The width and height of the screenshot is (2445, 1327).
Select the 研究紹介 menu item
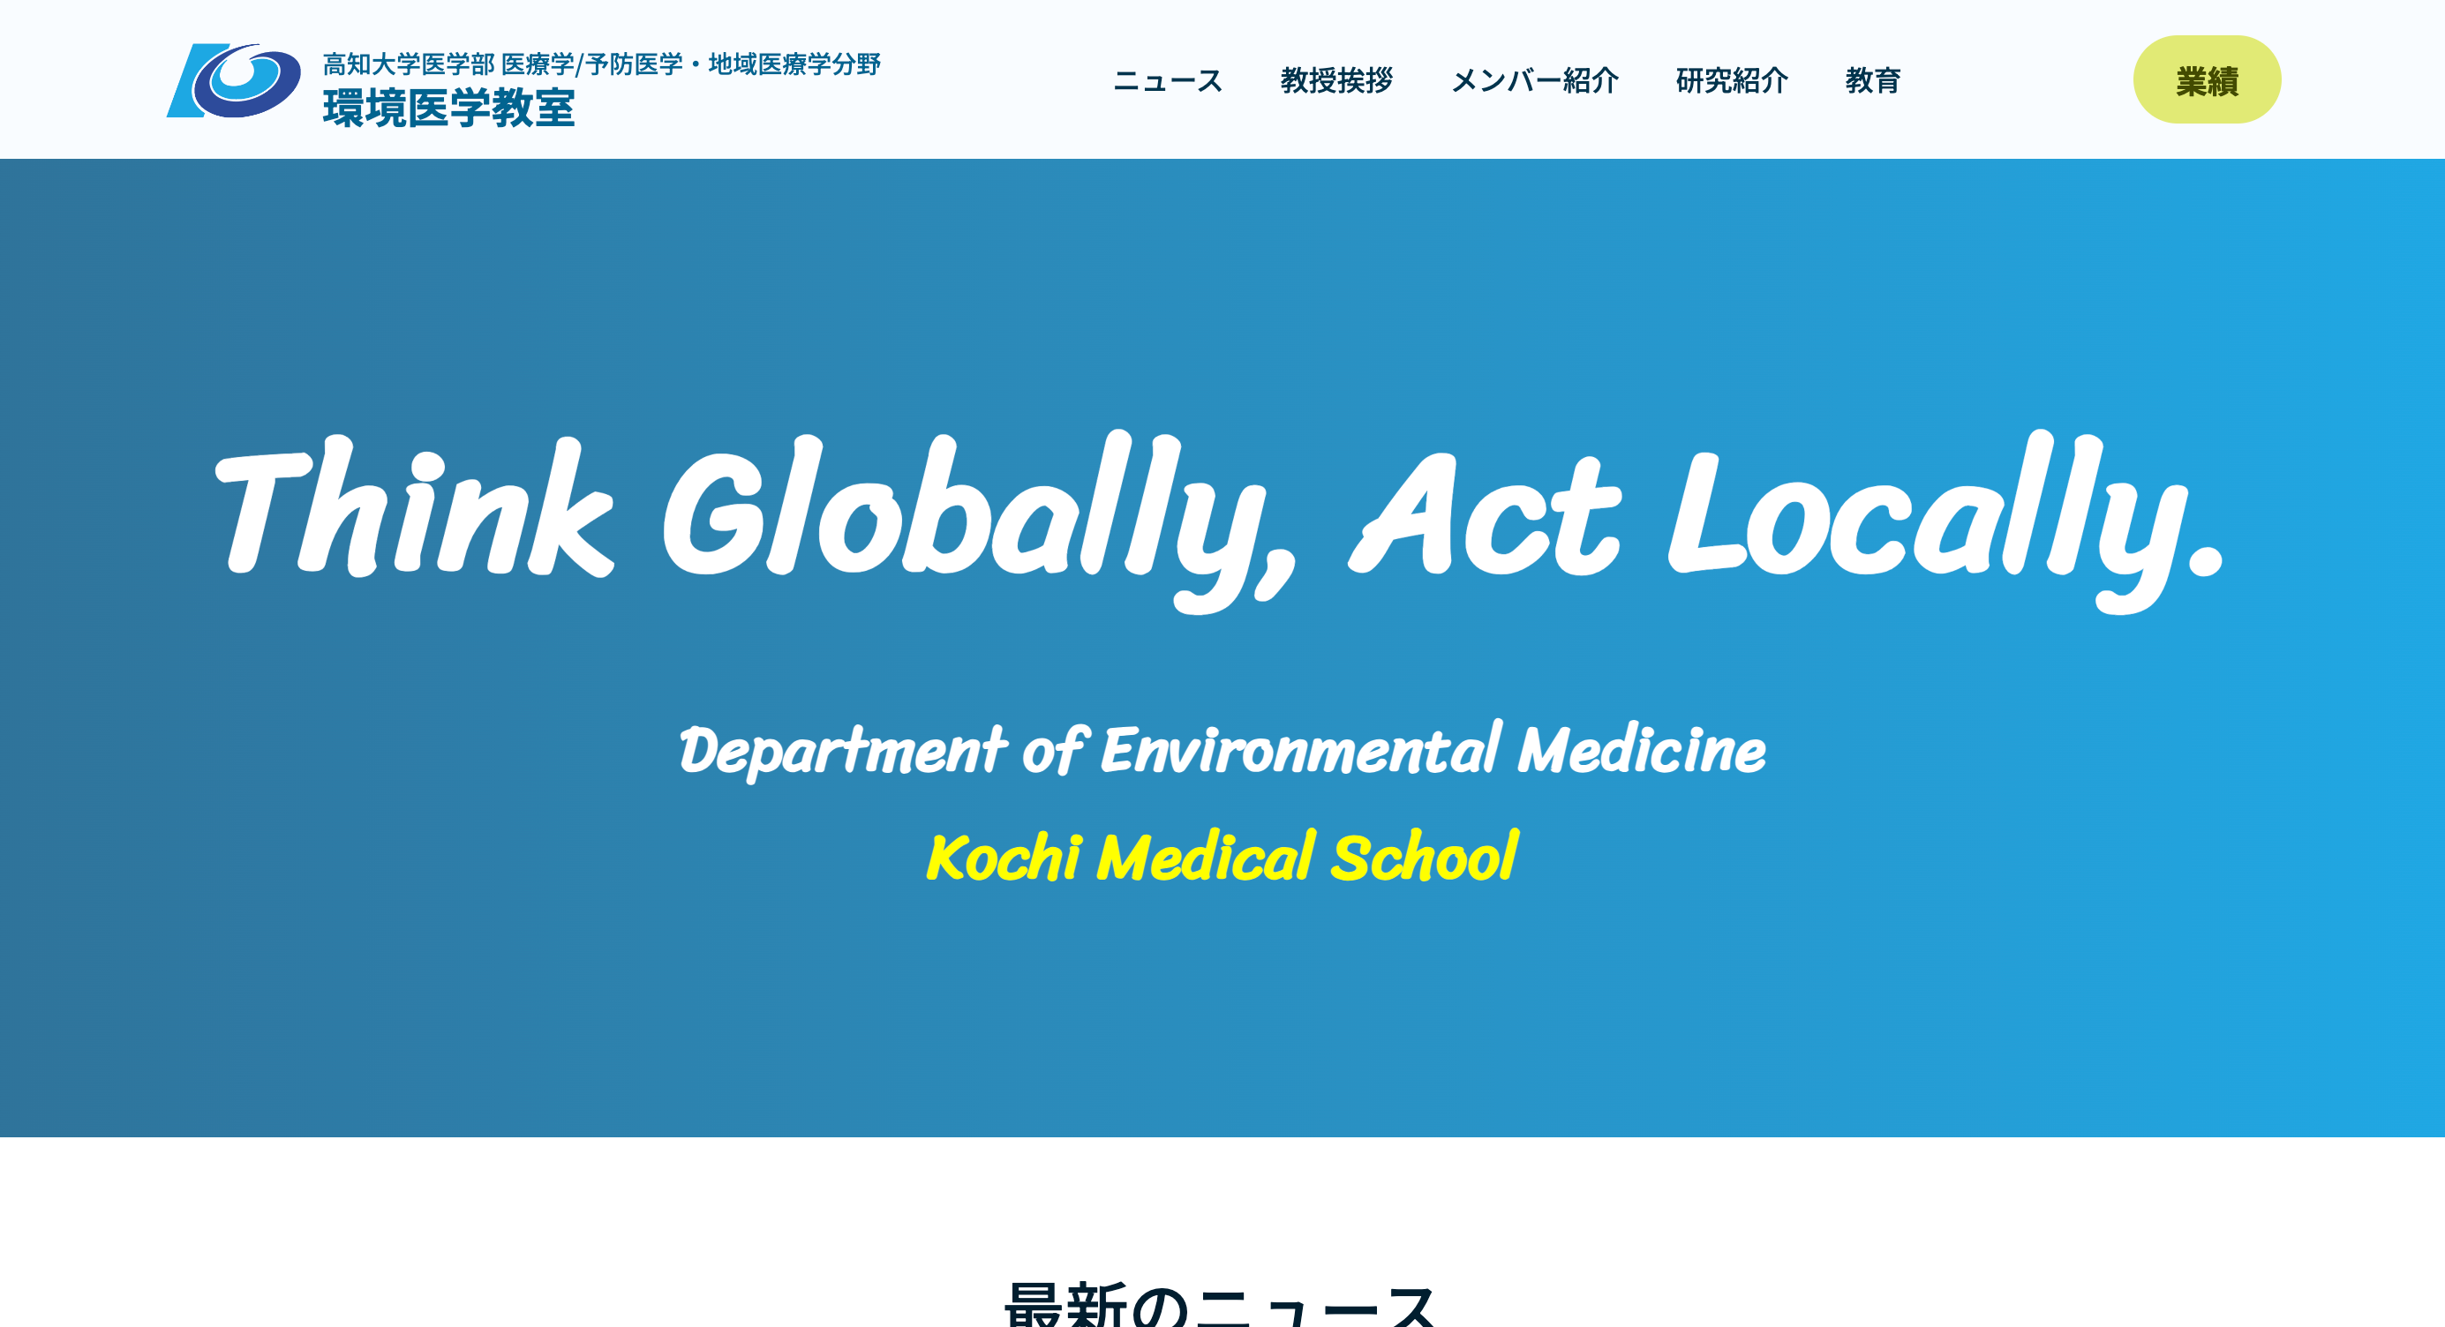pyautogui.click(x=1732, y=80)
